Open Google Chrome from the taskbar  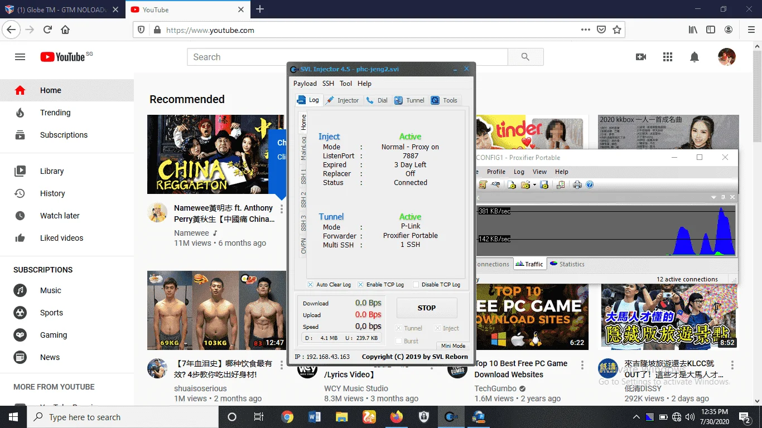coord(287,417)
